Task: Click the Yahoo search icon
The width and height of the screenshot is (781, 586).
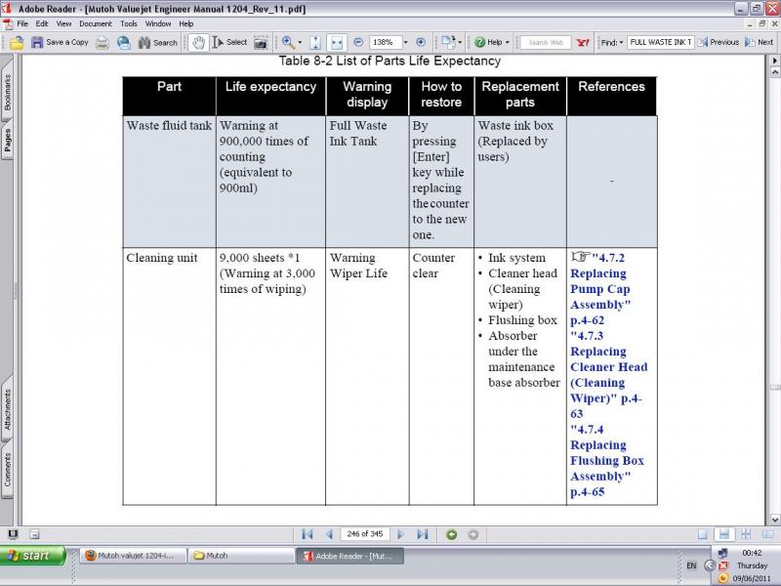Action: pyautogui.click(x=582, y=42)
